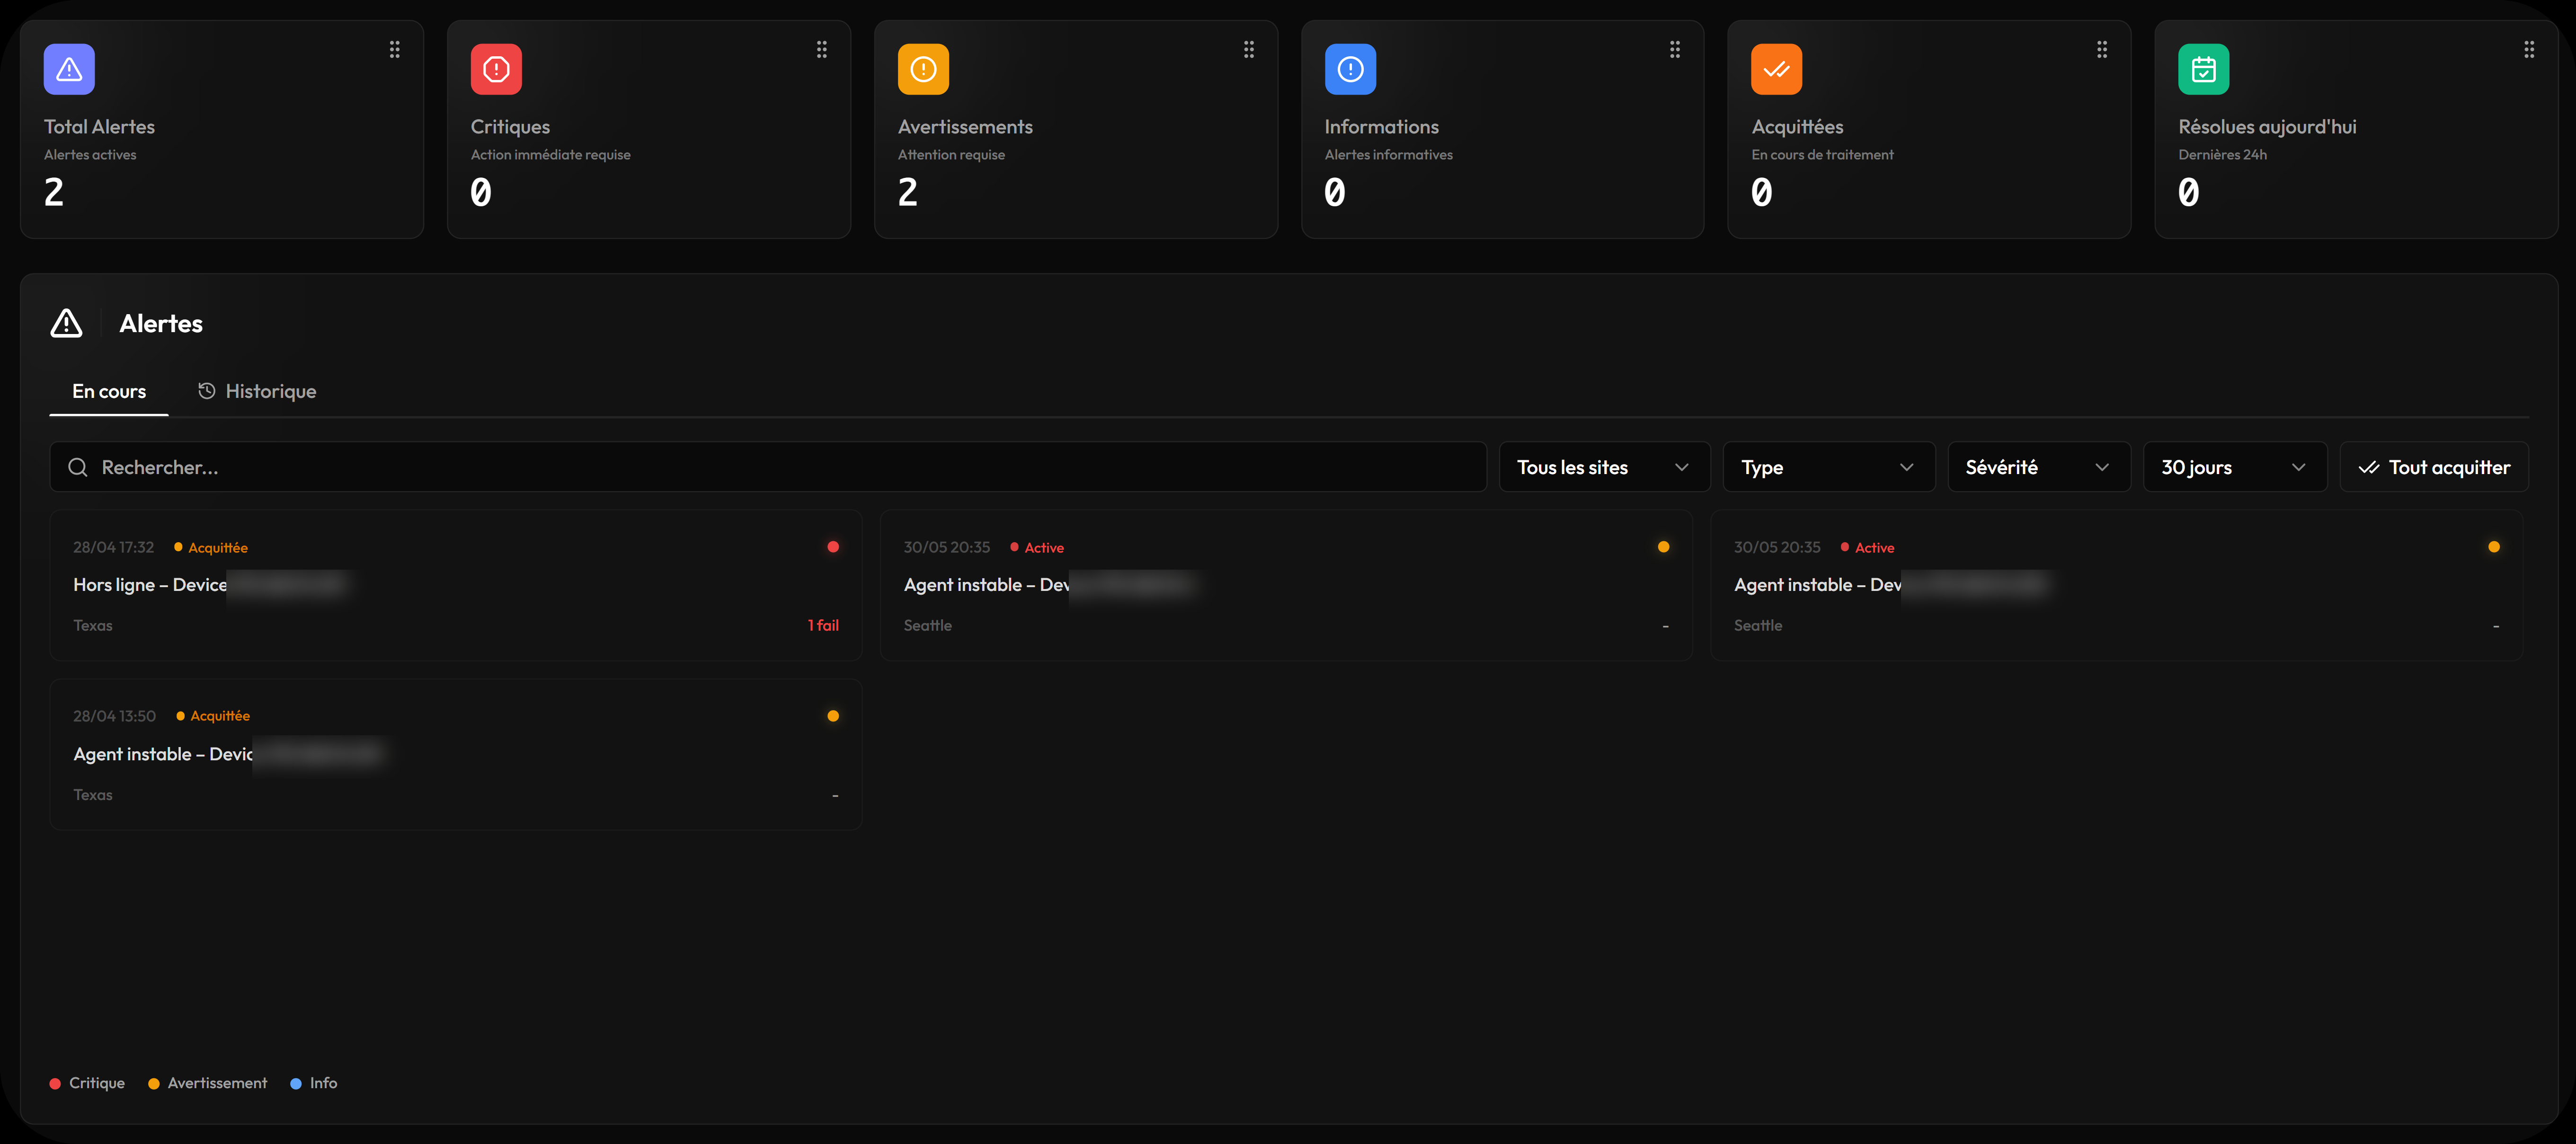Click the Info legend label
The image size is (2576, 1144).
(323, 1083)
